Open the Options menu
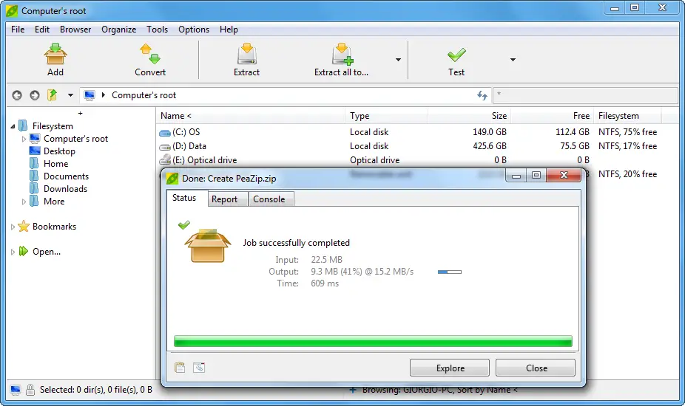The height and width of the screenshot is (406, 685). (x=194, y=30)
